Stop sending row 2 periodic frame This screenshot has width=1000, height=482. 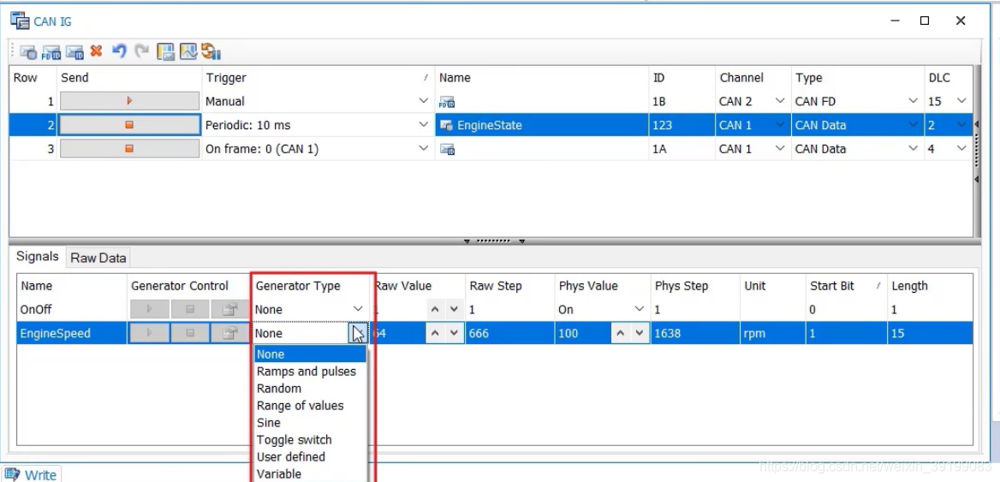point(129,125)
